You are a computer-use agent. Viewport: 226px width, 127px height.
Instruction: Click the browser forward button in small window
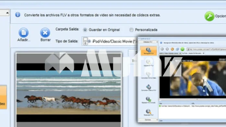[x=167, y=49]
